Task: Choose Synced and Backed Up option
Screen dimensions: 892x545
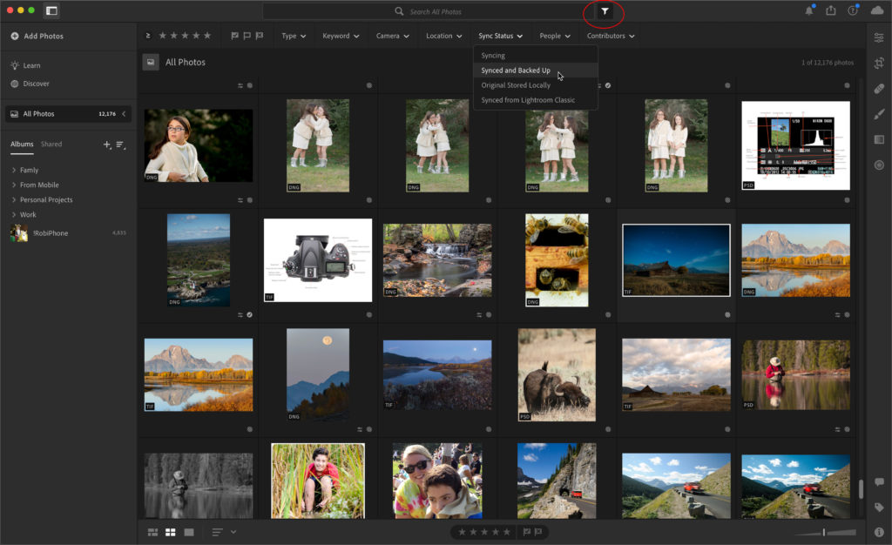Action: coord(516,71)
